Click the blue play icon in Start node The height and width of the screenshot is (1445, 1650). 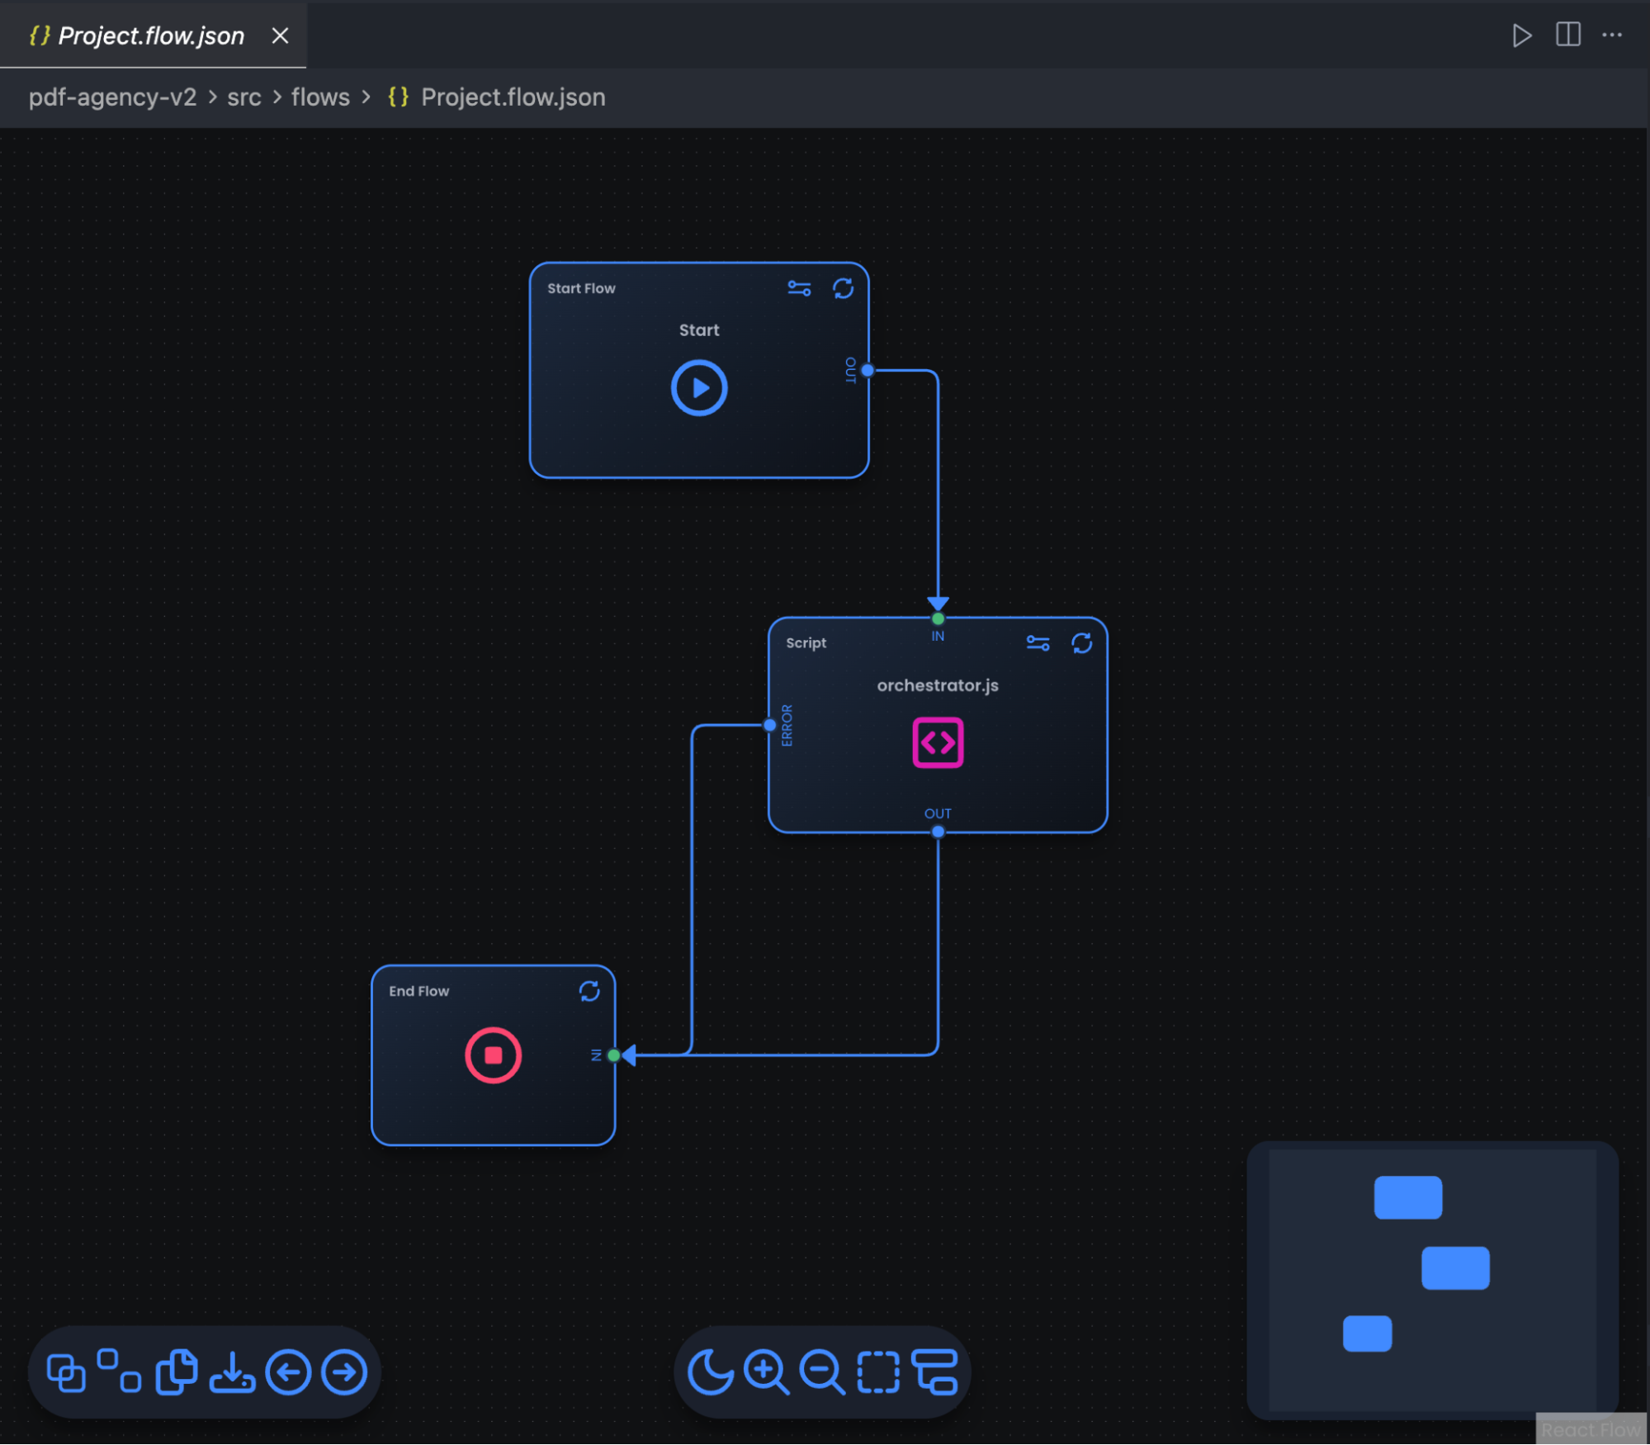(699, 388)
